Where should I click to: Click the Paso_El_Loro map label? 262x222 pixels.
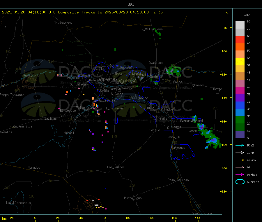[201, 213]
